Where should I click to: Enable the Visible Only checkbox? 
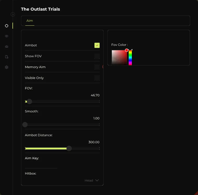point(97,78)
